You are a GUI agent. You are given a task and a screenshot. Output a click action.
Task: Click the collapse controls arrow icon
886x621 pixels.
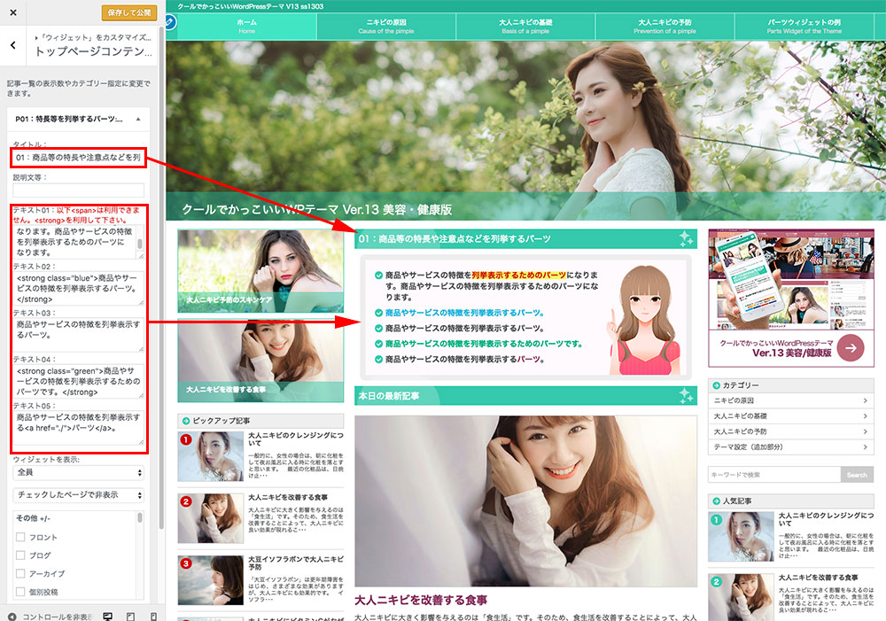click(12, 616)
